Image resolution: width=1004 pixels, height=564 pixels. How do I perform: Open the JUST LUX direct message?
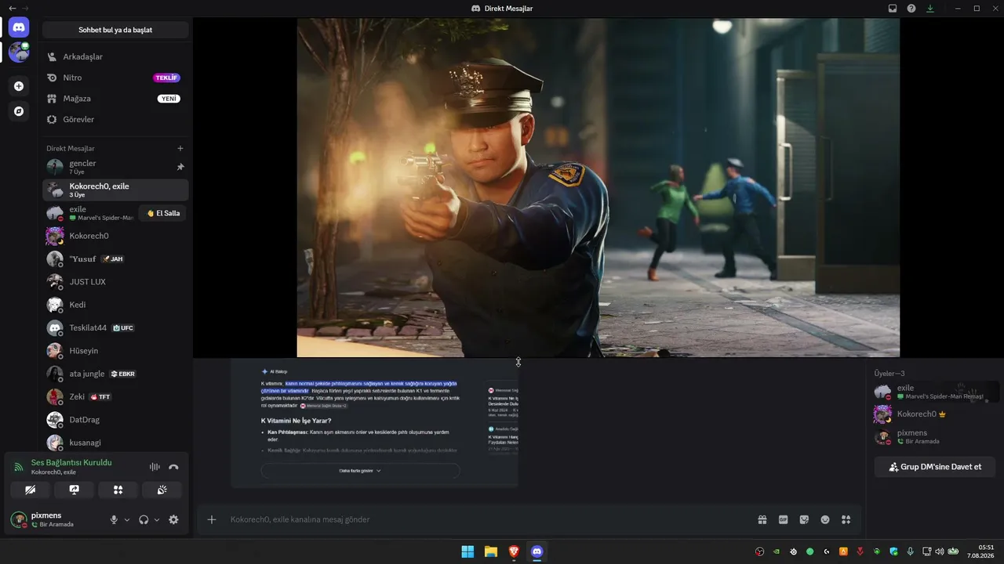pos(115,281)
